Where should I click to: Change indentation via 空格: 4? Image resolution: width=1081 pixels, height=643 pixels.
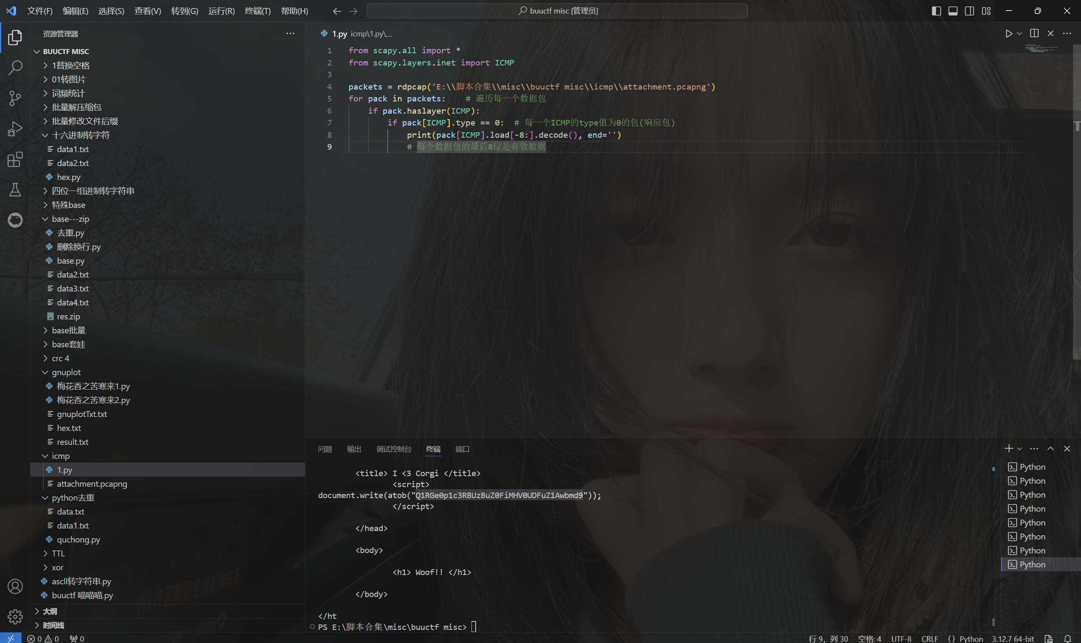[x=869, y=639]
